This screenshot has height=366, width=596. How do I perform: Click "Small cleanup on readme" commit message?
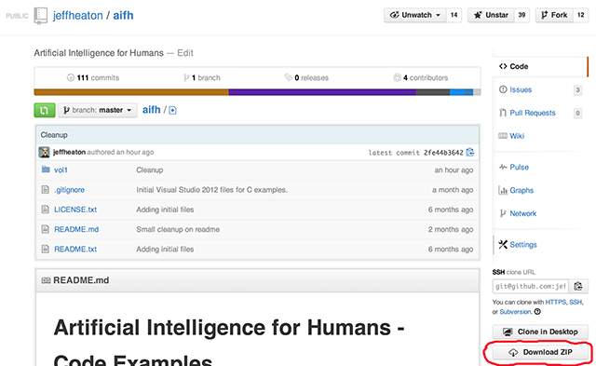pyautogui.click(x=178, y=229)
